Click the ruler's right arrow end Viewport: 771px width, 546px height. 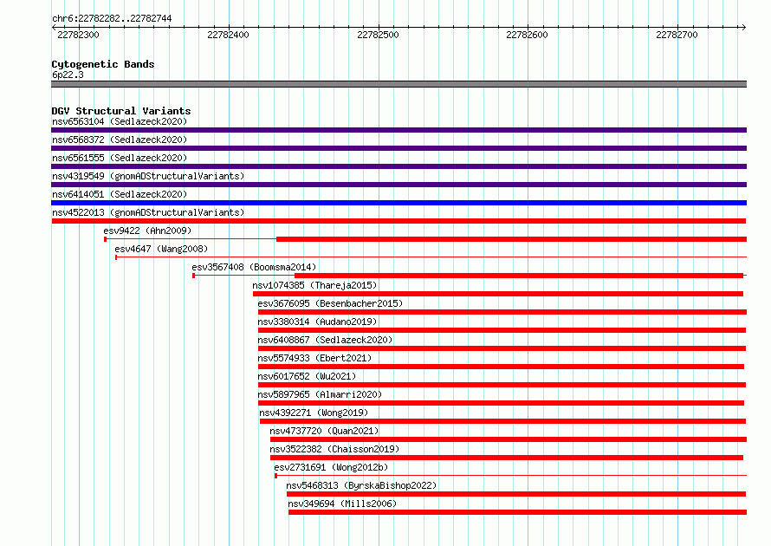click(743, 27)
